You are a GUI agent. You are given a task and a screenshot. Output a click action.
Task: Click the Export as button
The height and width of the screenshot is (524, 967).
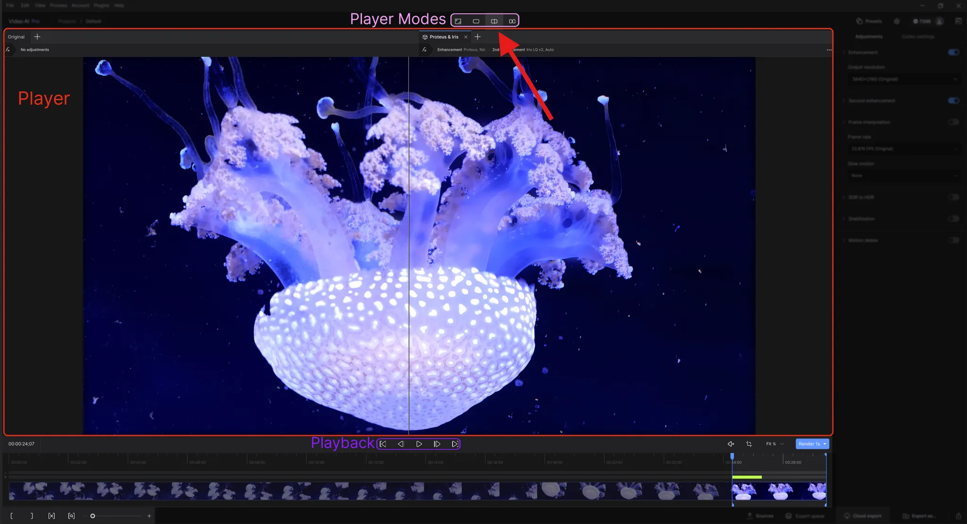pos(919,516)
